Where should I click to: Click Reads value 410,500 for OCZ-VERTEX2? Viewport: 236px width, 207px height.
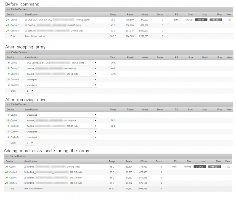click(x=130, y=20)
